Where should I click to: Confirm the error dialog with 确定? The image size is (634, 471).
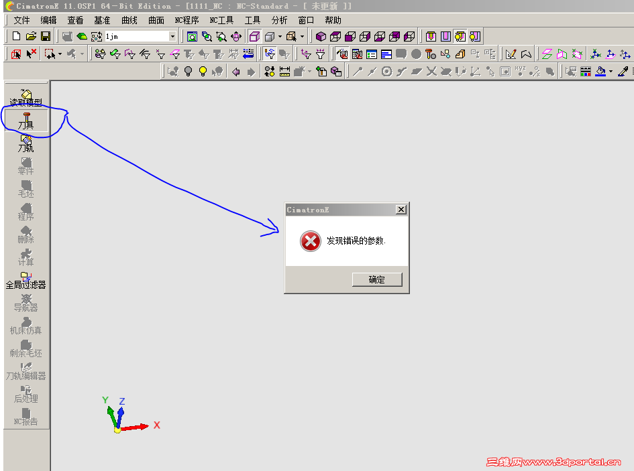pos(377,279)
